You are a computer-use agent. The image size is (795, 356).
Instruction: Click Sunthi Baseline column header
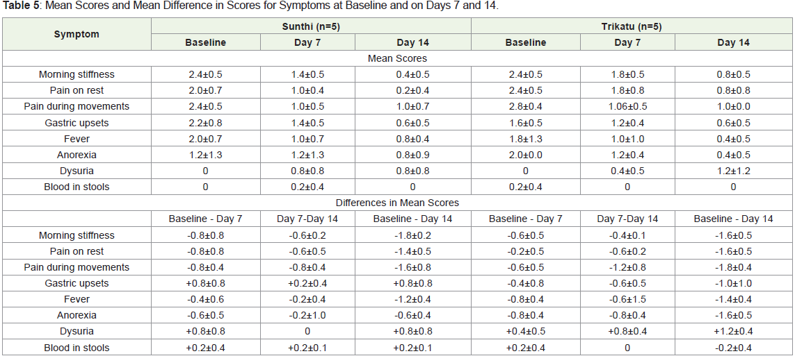pos(205,42)
